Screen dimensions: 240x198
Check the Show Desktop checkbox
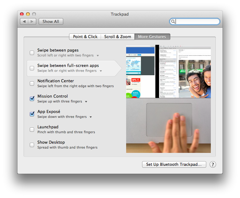[32, 145]
